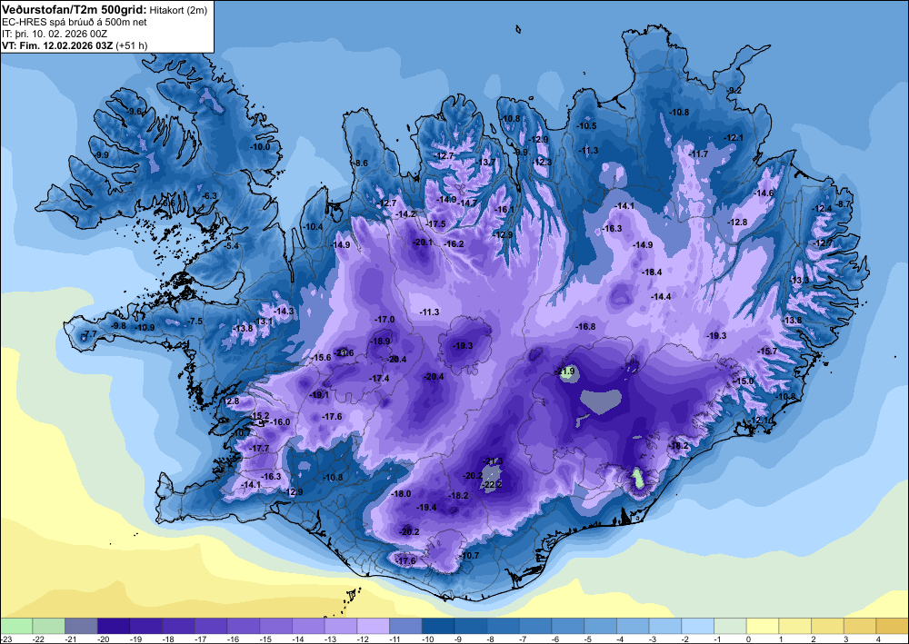This screenshot has height=644, width=909.
Task: Click the -10.0 temperature label
Action: [260, 147]
